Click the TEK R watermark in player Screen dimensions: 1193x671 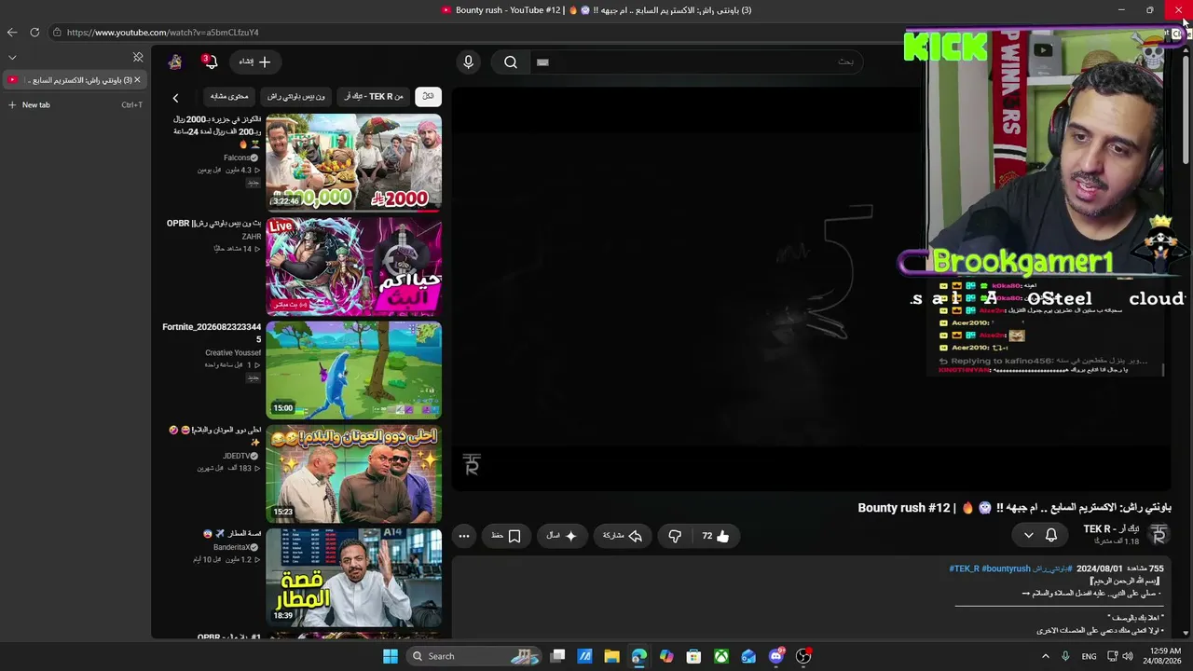472,464
